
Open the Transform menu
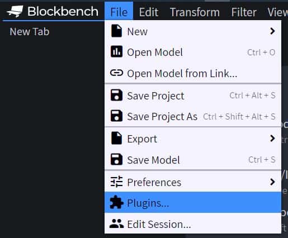pyautogui.click(x=195, y=12)
